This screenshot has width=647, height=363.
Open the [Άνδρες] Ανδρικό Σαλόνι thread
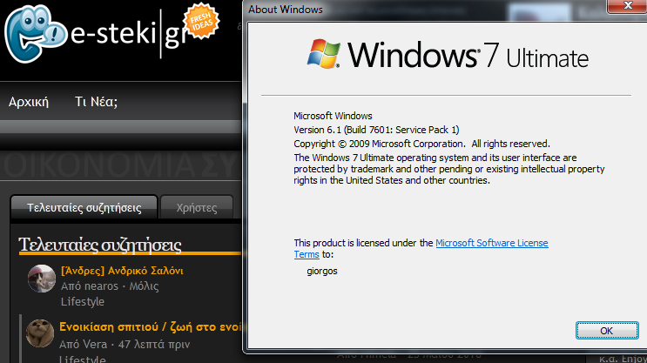pyautogui.click(x=122, y=271)
